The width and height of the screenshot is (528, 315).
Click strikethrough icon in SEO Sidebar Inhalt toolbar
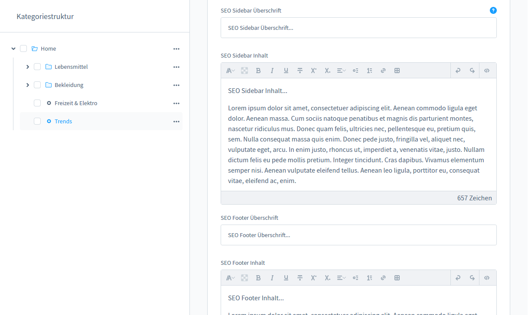point(300,71)
